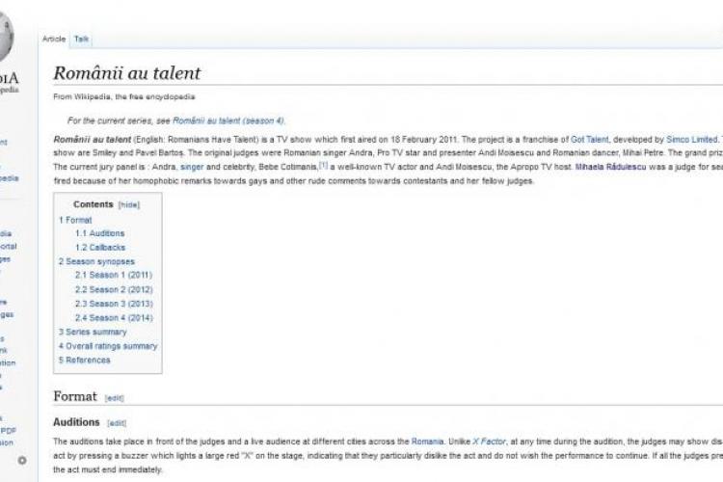Jump to 1 Format in contents

tap(75, 220)
